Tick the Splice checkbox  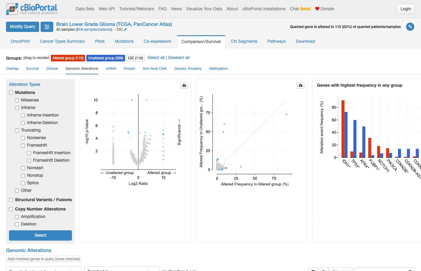(x=23, y=183)
